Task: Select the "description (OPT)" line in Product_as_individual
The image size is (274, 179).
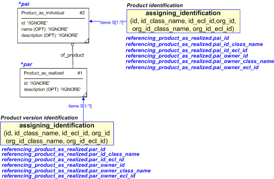Action: (50, 35)
